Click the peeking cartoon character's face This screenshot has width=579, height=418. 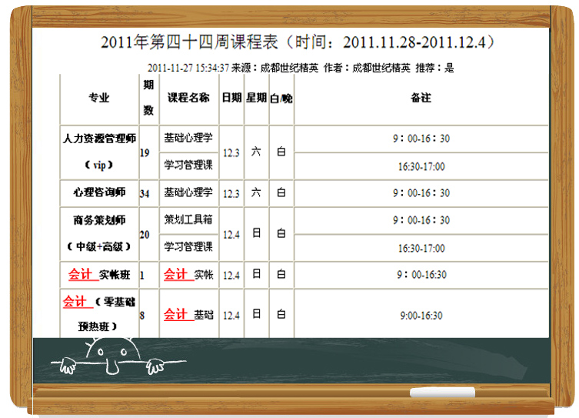(107, 353)
